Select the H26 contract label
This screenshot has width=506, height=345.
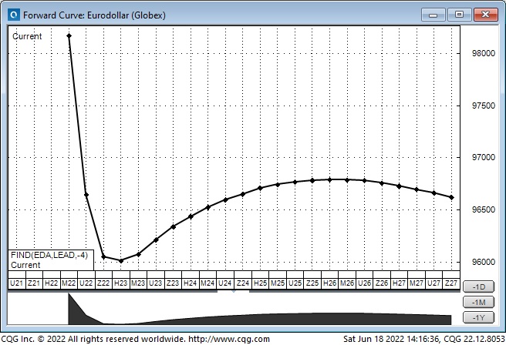click(330, 283)
